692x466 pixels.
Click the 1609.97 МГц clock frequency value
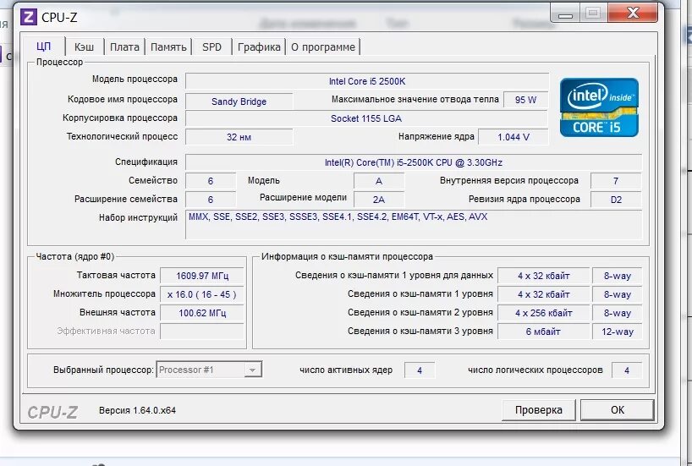[201, 276]
